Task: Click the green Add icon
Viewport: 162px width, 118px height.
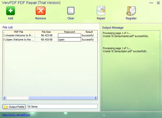Action: coord(10,11)
